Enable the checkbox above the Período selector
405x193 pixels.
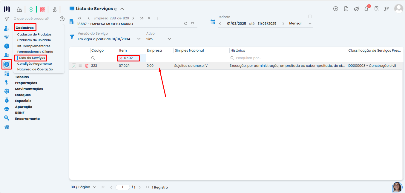point(310,16)
